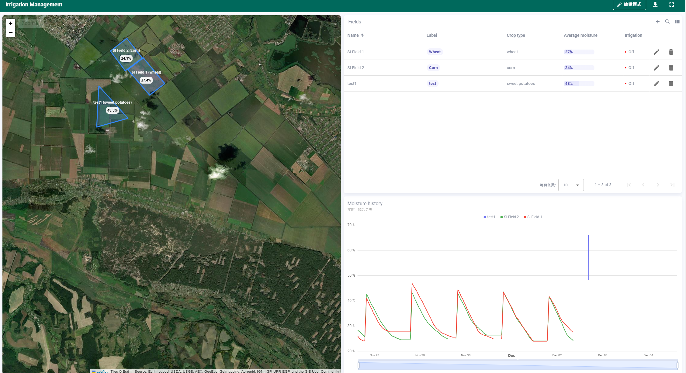Delete the SI Field 2 row
This screenshot has height=373, width=686.
(671, 68)
